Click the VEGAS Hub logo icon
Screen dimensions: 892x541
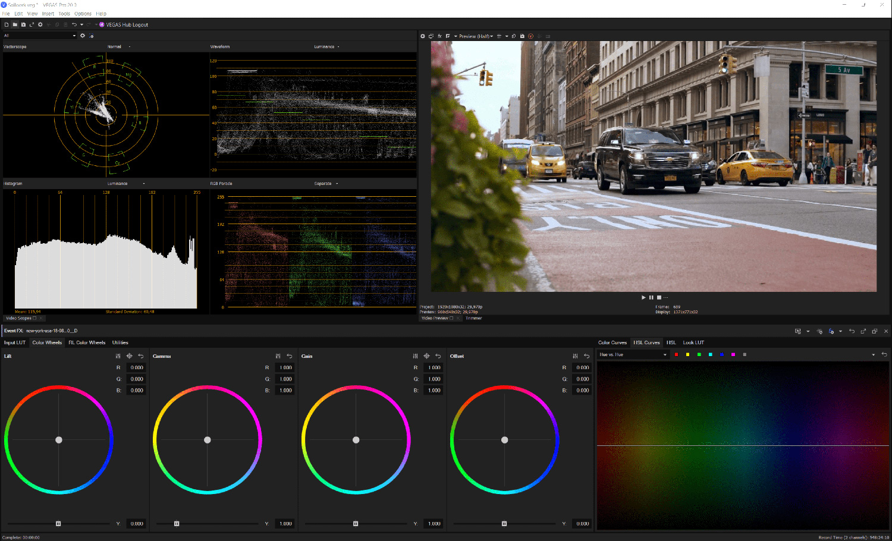pyautogui.click(x=102, y=25)
